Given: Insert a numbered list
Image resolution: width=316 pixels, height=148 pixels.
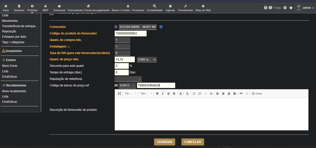Looking at the screenshot, I should tap(194, 93).
